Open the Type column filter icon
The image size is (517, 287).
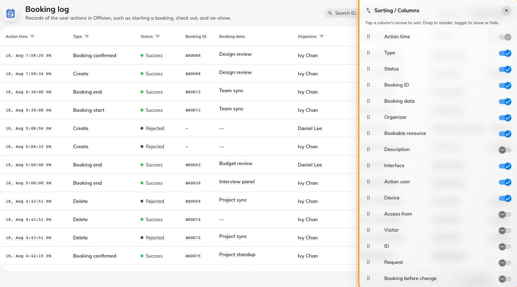87,36
